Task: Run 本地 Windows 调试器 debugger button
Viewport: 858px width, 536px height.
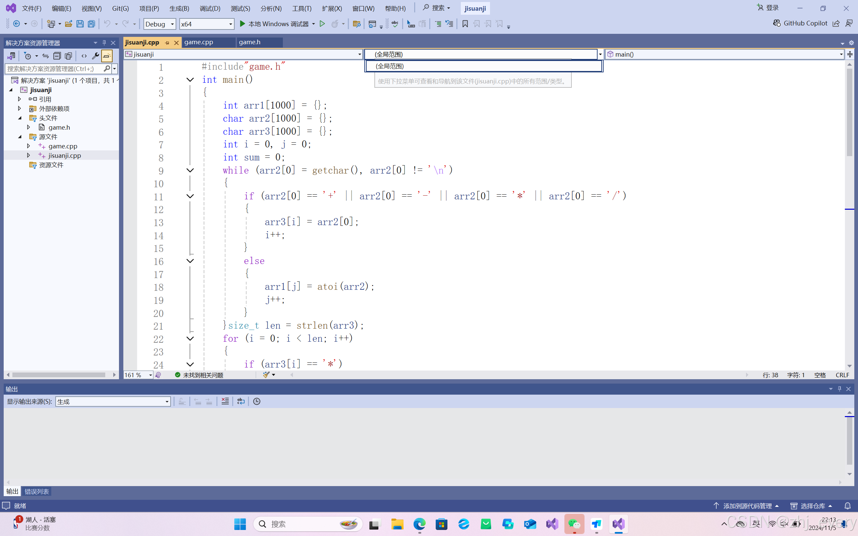Action: pos(274,24)
